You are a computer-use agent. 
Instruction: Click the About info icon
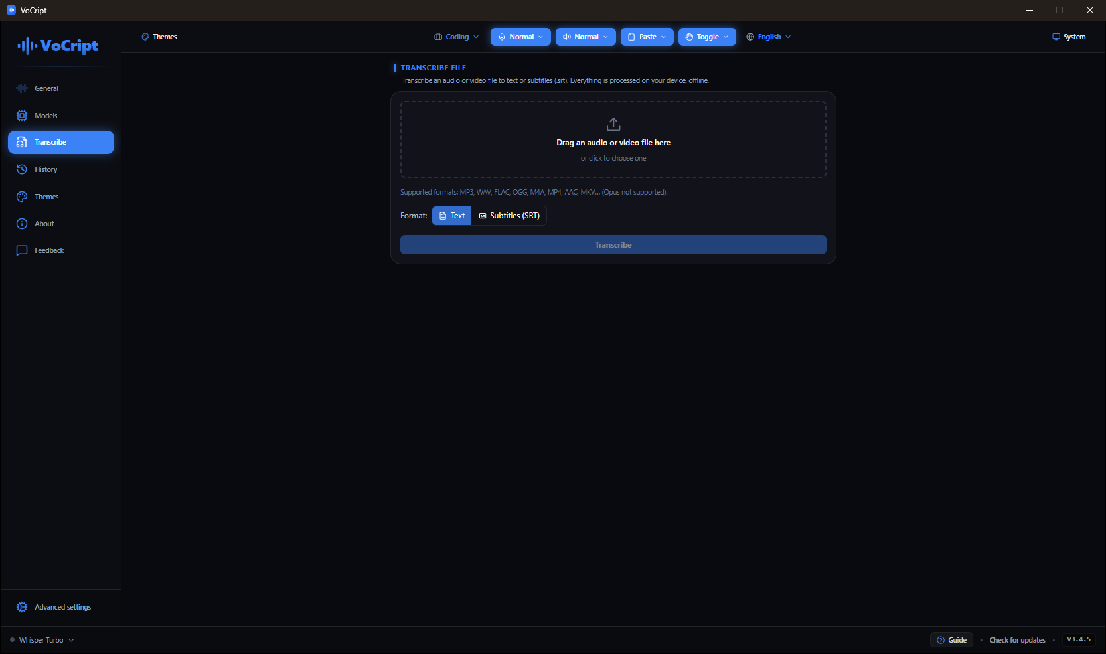pos(22,224)
